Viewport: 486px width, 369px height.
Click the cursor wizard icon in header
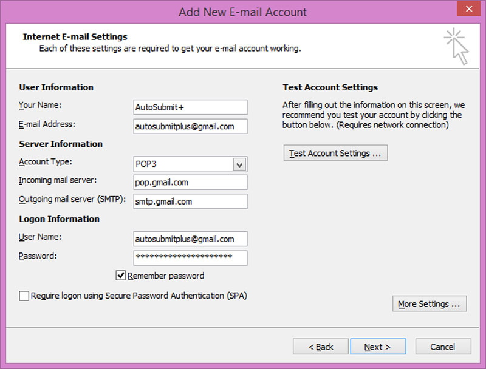[456, 46]
